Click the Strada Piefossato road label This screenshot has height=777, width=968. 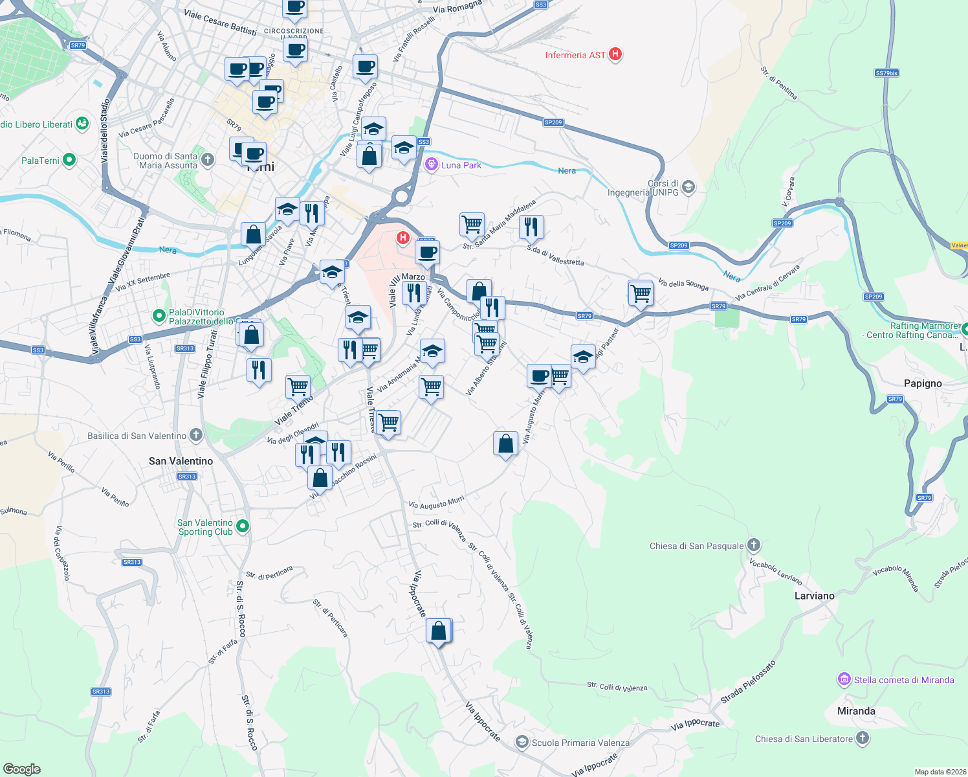(747, 682)
